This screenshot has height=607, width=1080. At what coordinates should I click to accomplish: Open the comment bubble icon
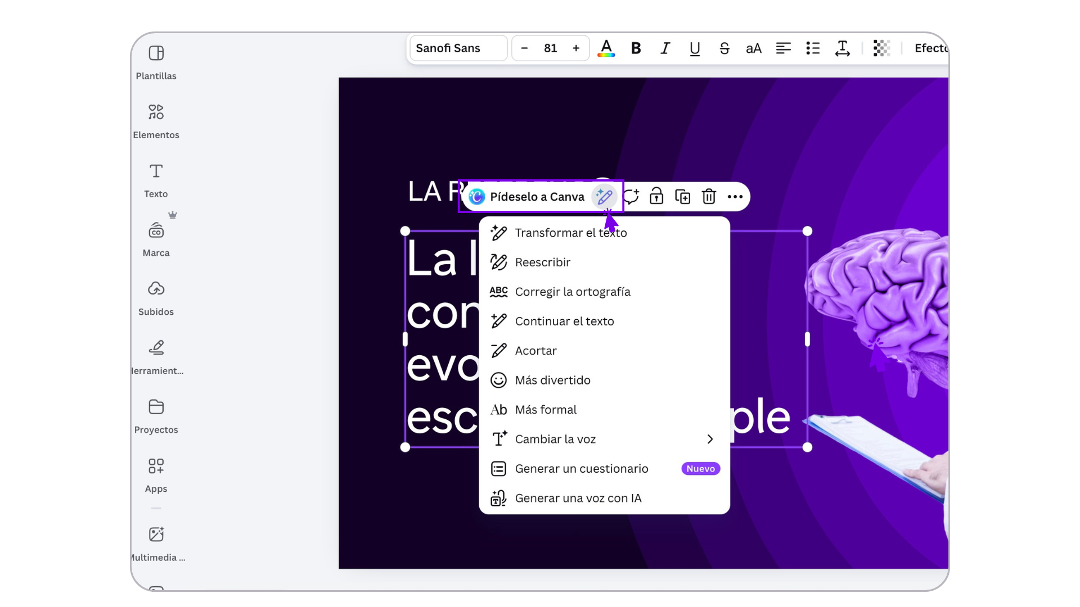click(631, 197)
